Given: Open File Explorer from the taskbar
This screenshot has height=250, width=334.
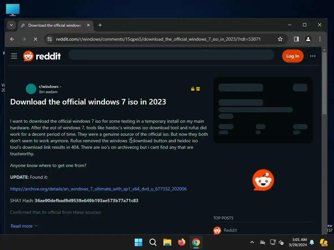Looking at the screenshot, I should click(x=167, y=242).
